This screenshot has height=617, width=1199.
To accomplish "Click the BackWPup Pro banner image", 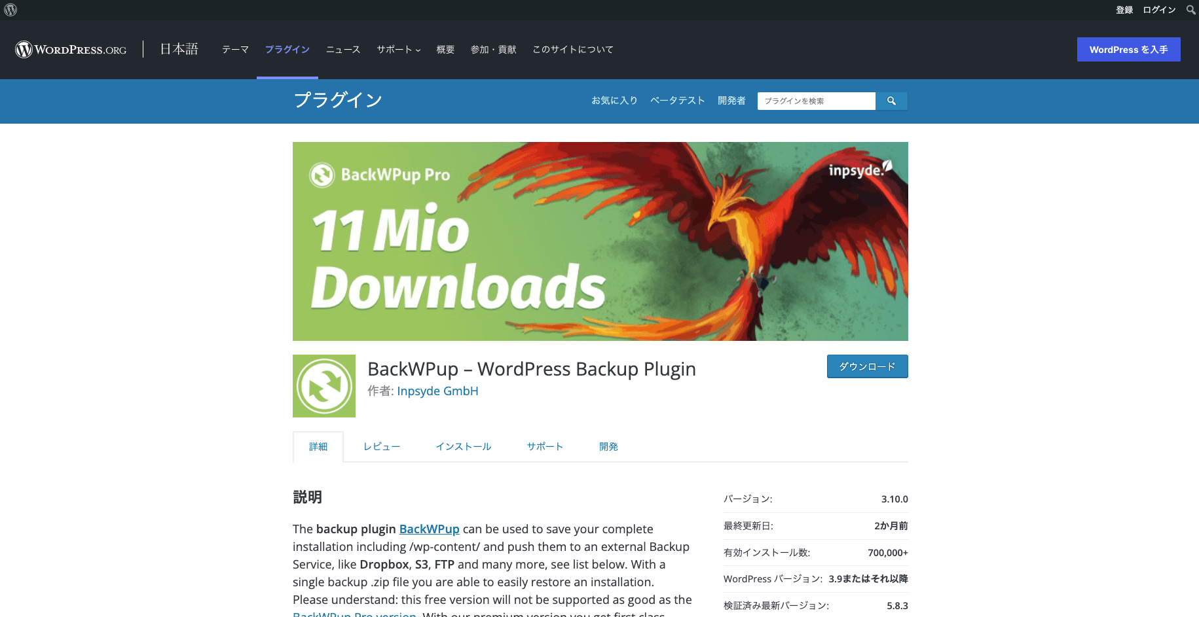I will click(600, 241).
